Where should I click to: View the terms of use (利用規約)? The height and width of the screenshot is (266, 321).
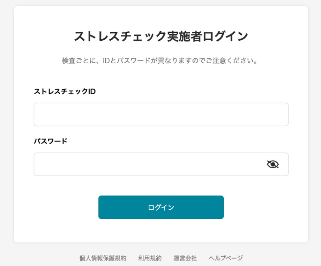[x=150, y=258]
